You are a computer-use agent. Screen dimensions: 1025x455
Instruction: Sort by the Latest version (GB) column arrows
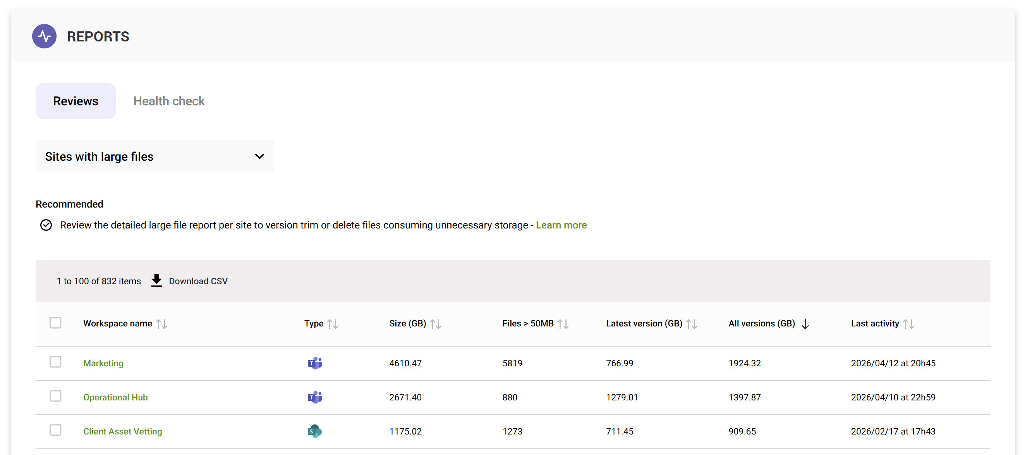692,323
